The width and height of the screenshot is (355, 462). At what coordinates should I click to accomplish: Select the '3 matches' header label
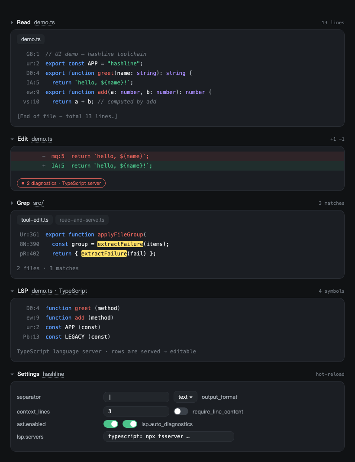coord(332,204)
